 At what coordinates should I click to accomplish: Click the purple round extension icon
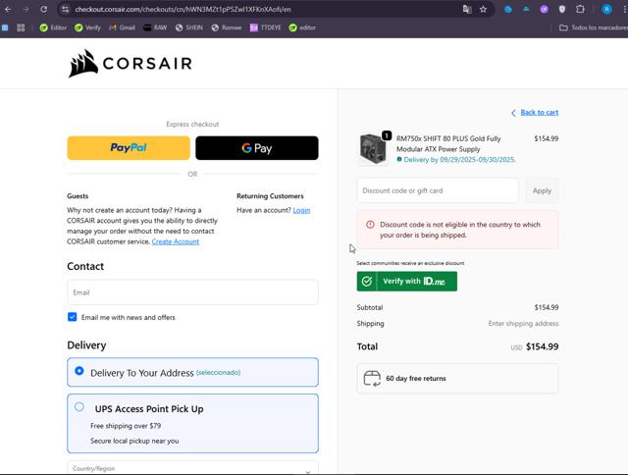(x=544, y=9)
